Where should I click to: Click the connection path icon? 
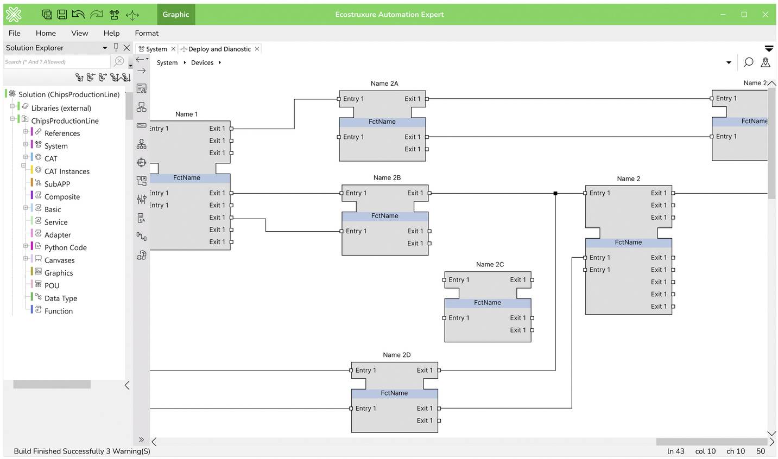coord(141,237)
